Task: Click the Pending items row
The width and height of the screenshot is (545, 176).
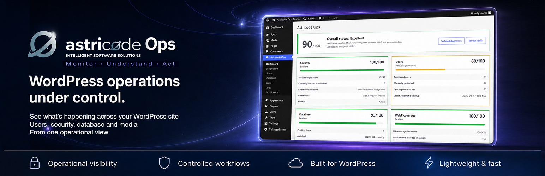Action: [x=341, y=130]
